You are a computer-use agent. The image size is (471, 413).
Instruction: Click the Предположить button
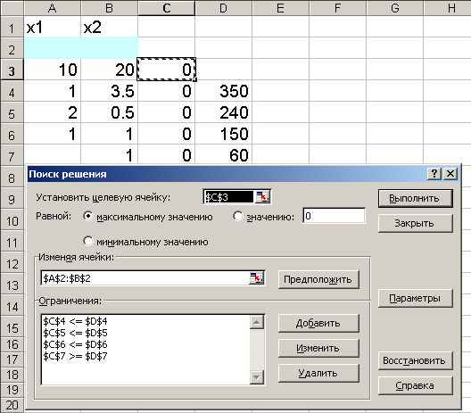[318, 279]
